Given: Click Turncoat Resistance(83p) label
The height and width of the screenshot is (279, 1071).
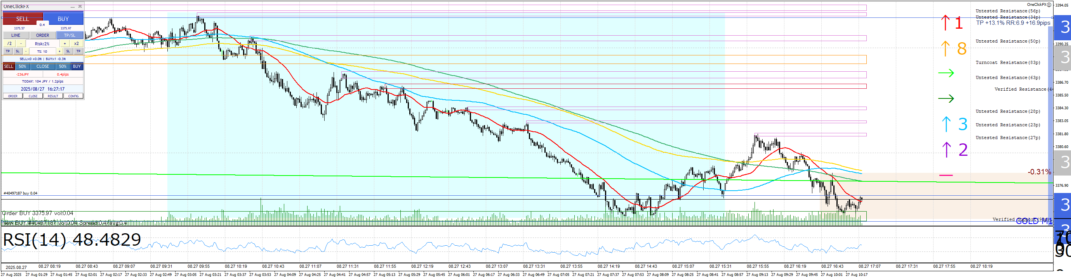Looking at the screenshot, I should (1008, 62).
